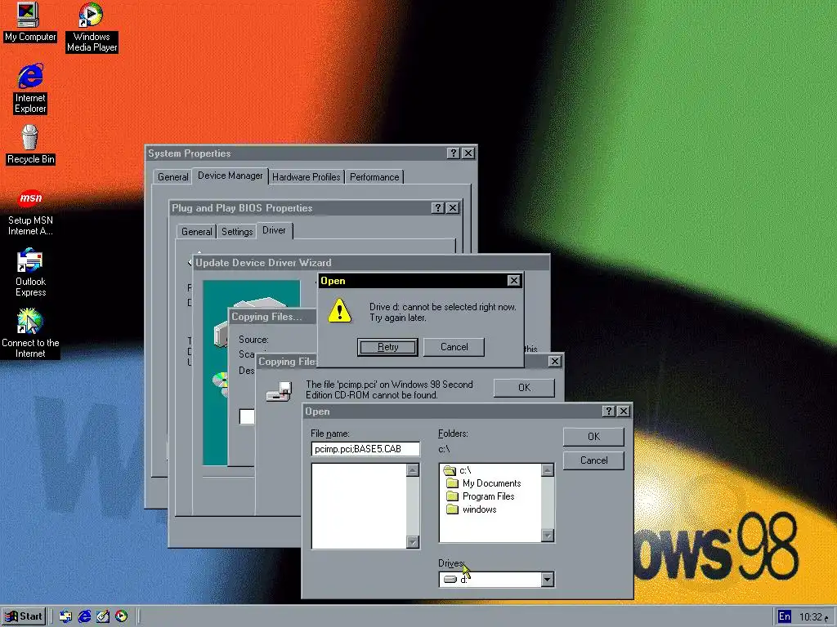Click the File name field with pcimp.pci;BASE5.CAB
837x627 pixels.
(365, 449)
